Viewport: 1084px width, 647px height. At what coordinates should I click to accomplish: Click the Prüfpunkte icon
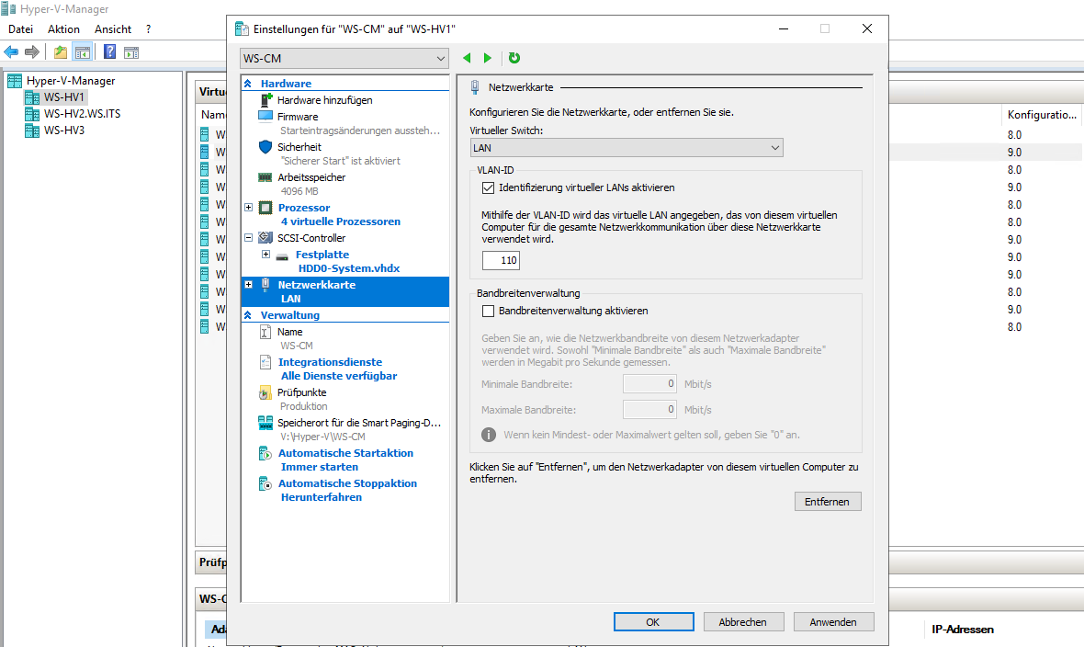click(265, 392)
